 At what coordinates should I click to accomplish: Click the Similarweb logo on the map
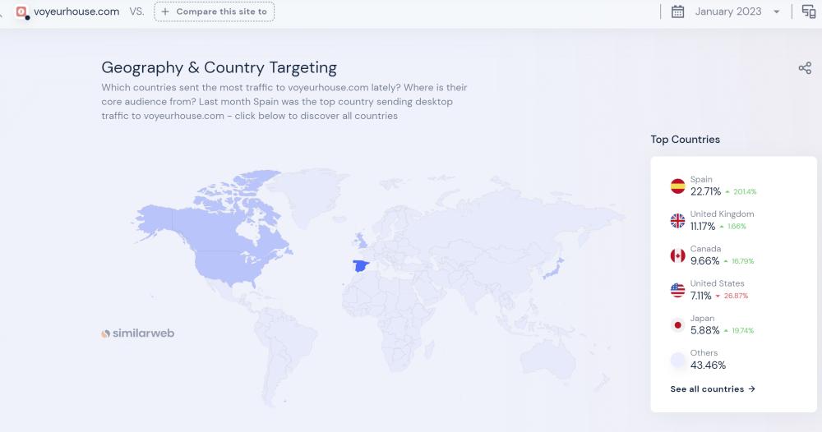click(137, 333)
